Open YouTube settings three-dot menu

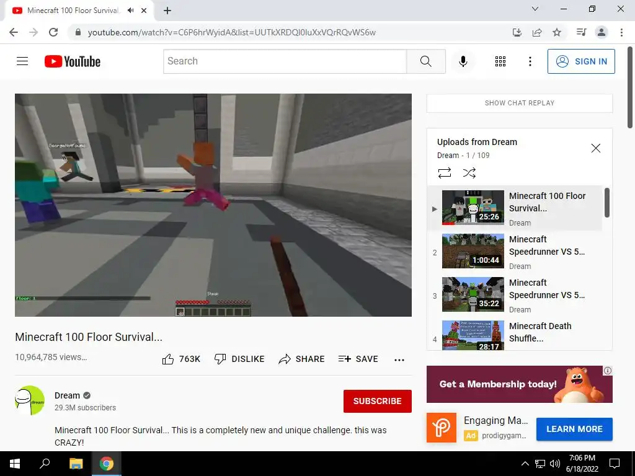[530, 61]
